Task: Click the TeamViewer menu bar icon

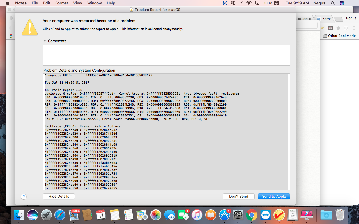Action: pyautogui.click(x=225, y=3)
